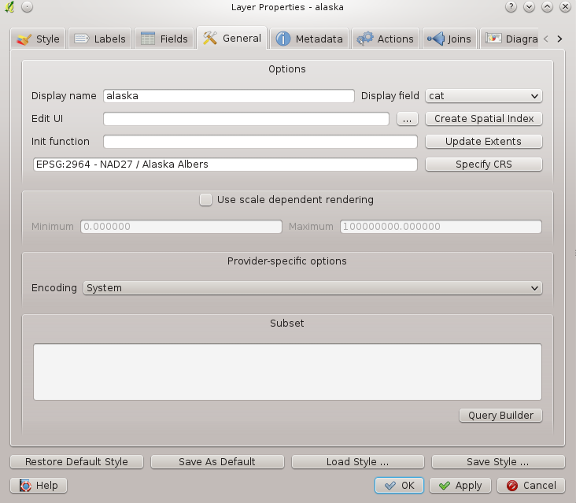Click the Labels tab tag icon

[82, 39]
